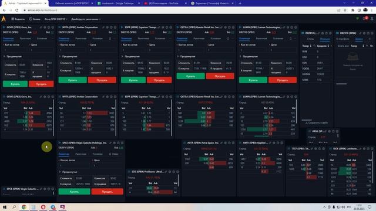Screen dimensions: 376x211
Task: Click Снять все in the orders widget
Action: coord(343,46)
